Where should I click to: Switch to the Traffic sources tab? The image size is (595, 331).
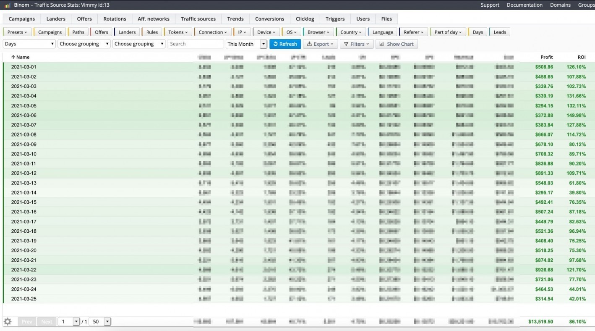[198, 19]
